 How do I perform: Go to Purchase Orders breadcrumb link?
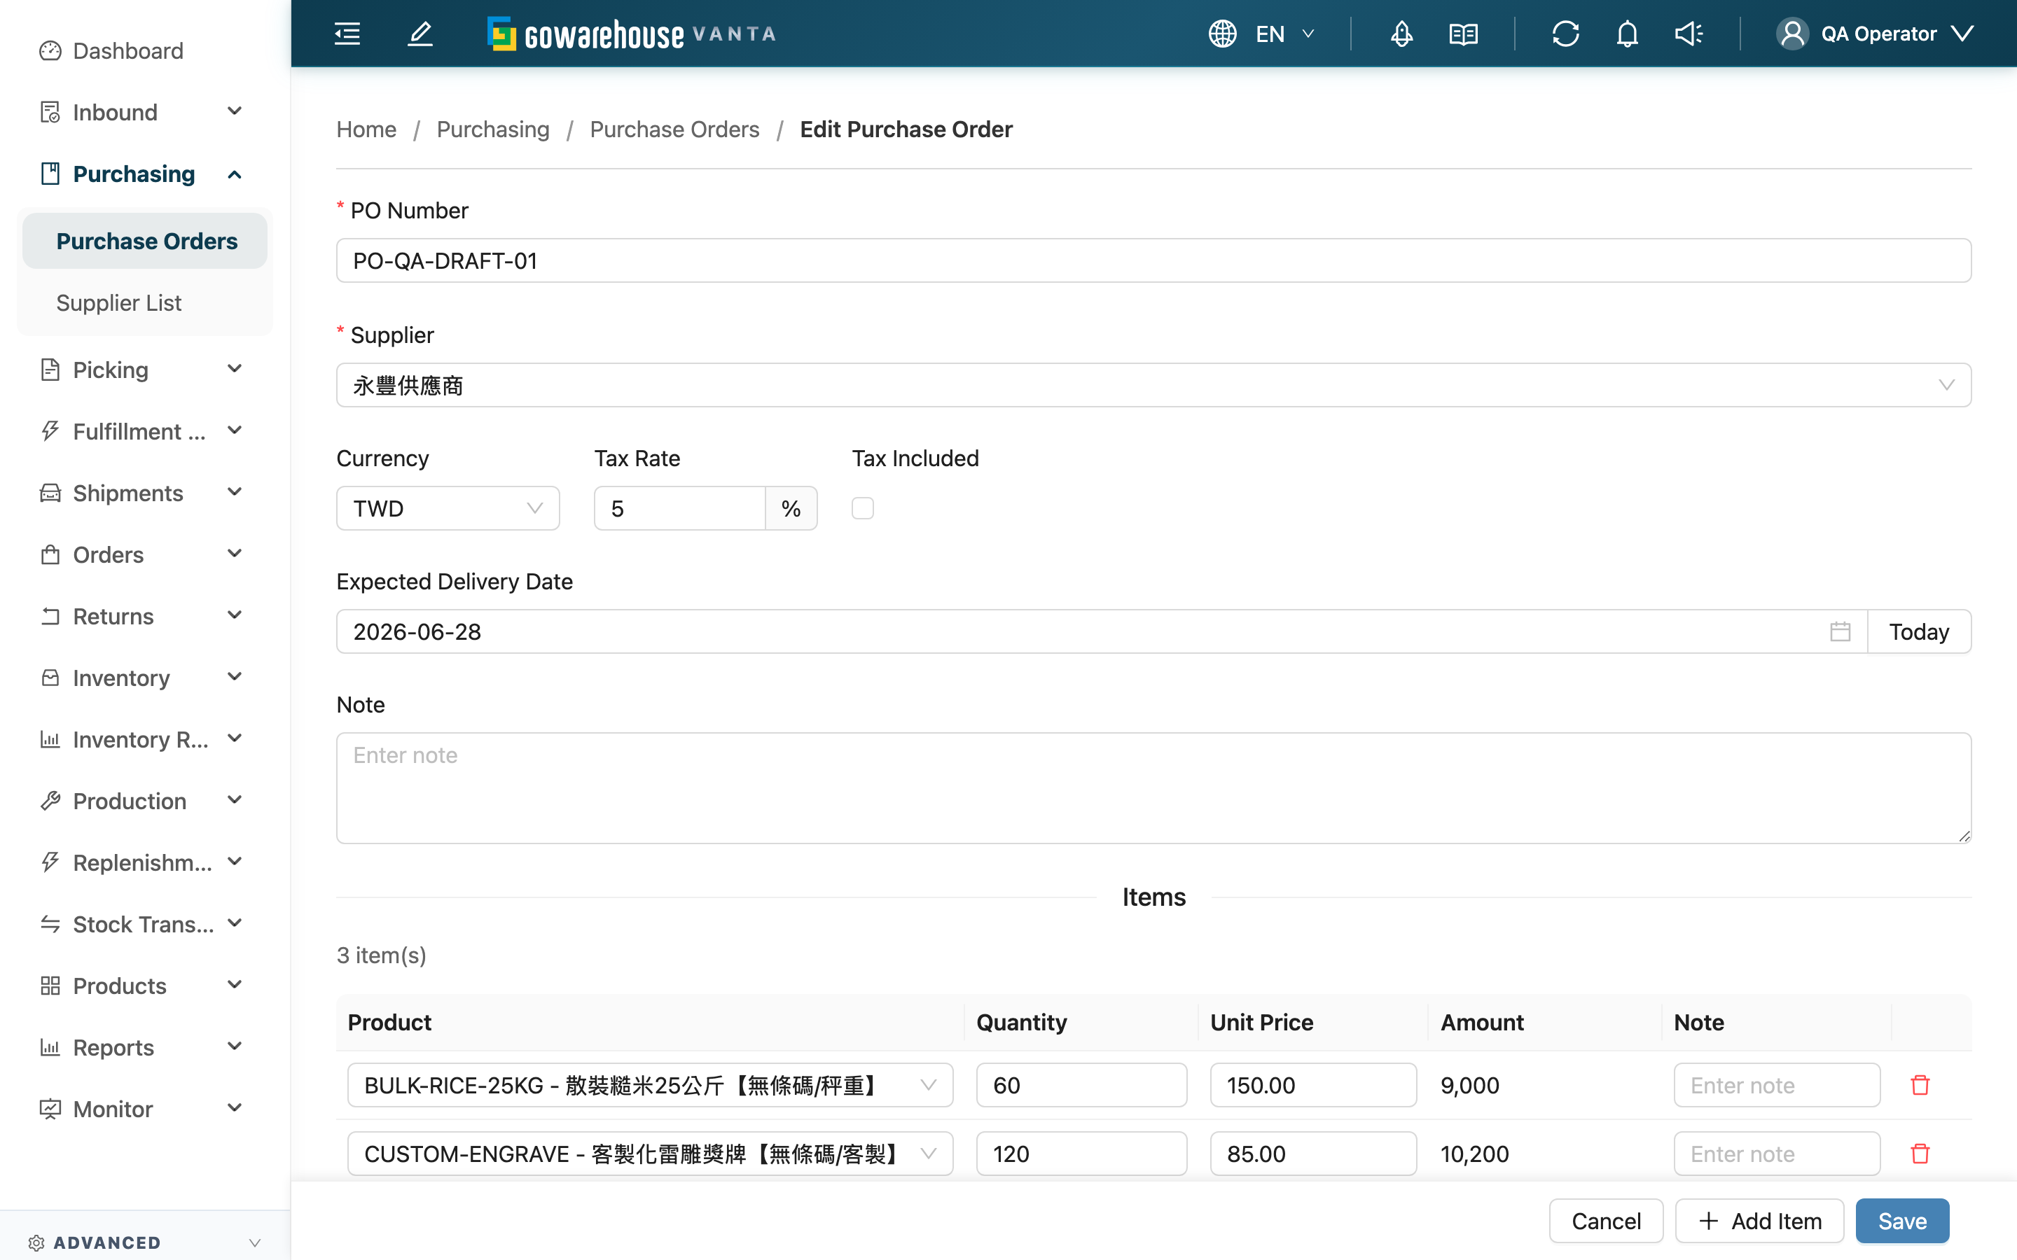coord(674,129)
